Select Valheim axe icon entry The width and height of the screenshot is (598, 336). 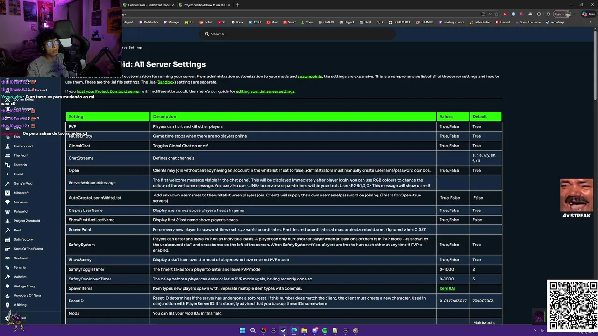click(7, 277)
